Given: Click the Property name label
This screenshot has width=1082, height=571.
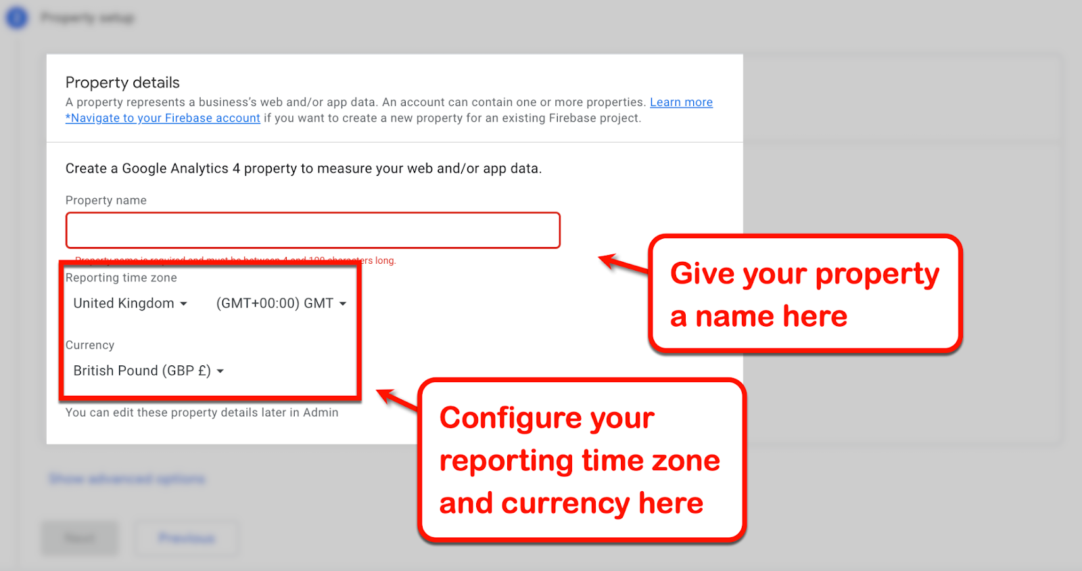Looking at the screenshot, I should [106, 200].
